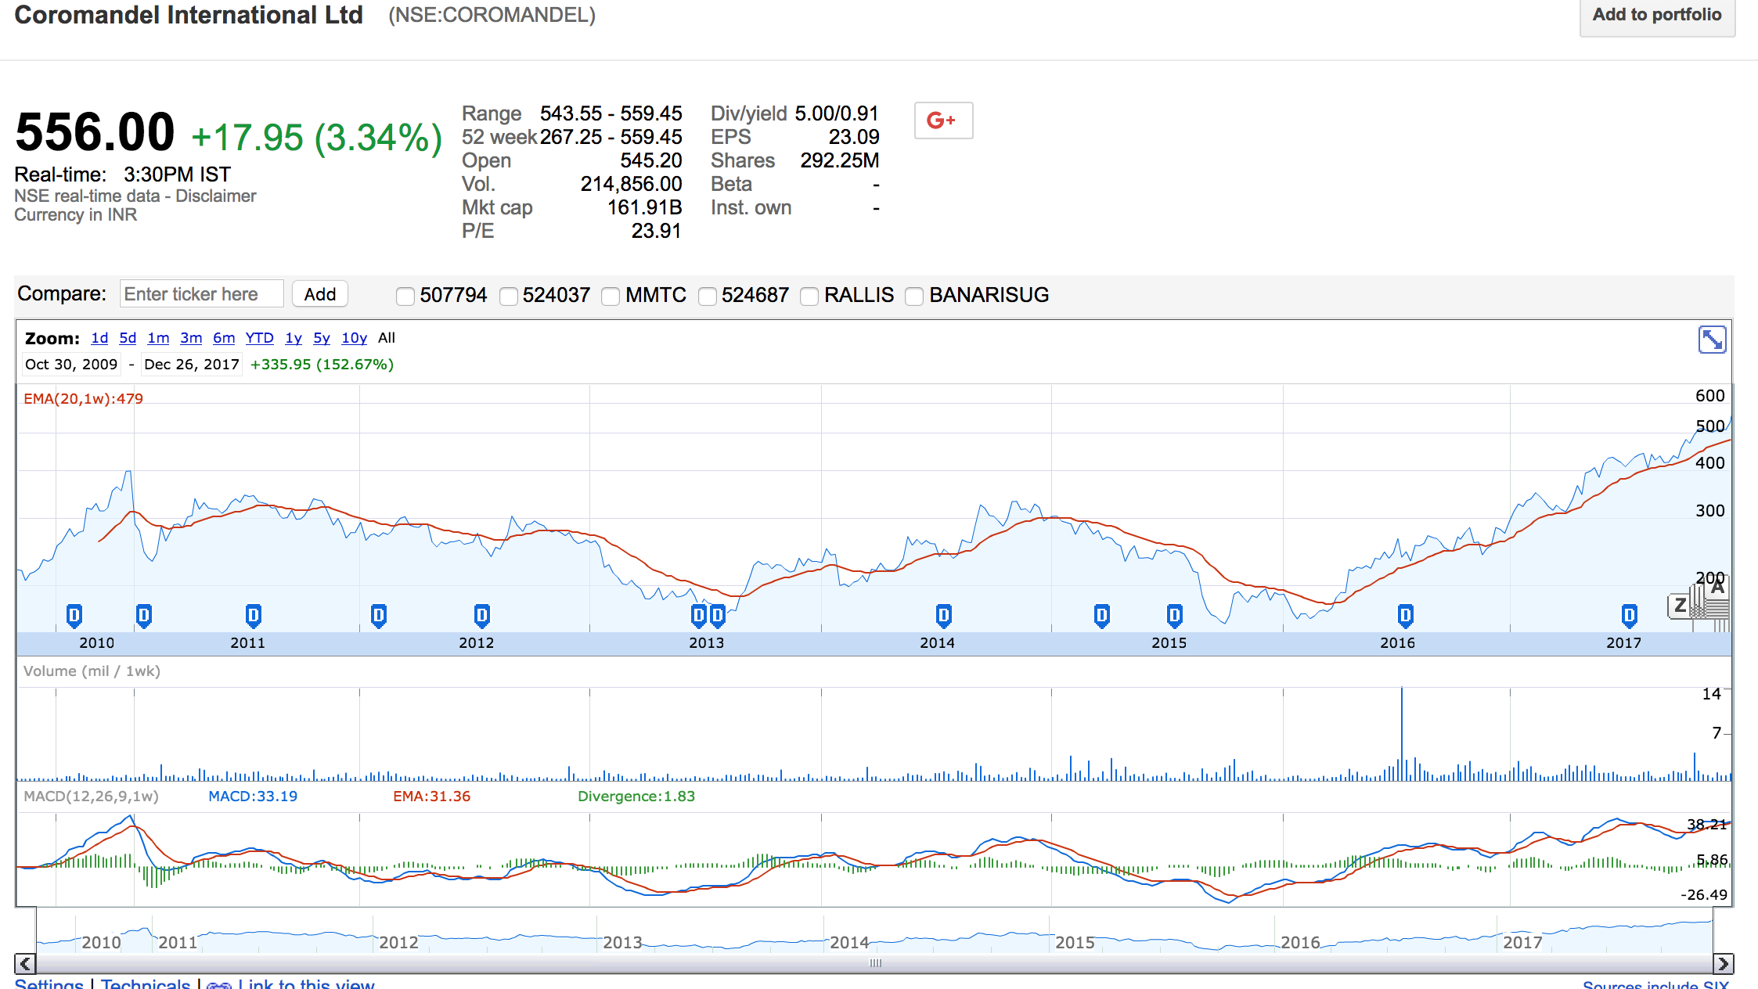Click the dividend marker near 2017

click(x=1629, y=616)
